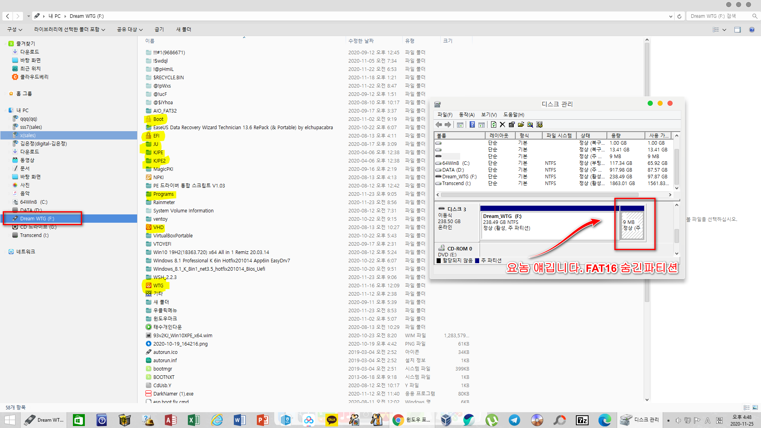
Task: Open VirtualBox from the taskbar
Action: (x=446, y=420)
